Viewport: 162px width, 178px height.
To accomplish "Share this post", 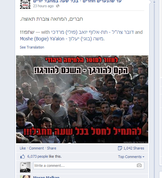I will click(51, 148).
